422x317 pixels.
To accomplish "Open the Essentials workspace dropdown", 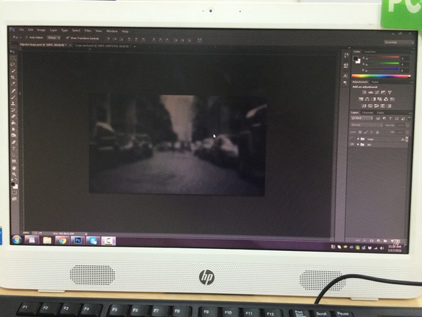I will click(x=391, y=41).
